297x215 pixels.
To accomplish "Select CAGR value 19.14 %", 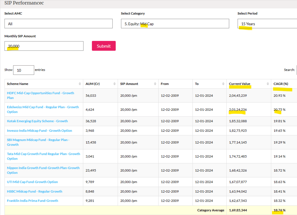I will pyautogui.click(x=279, y=156).
